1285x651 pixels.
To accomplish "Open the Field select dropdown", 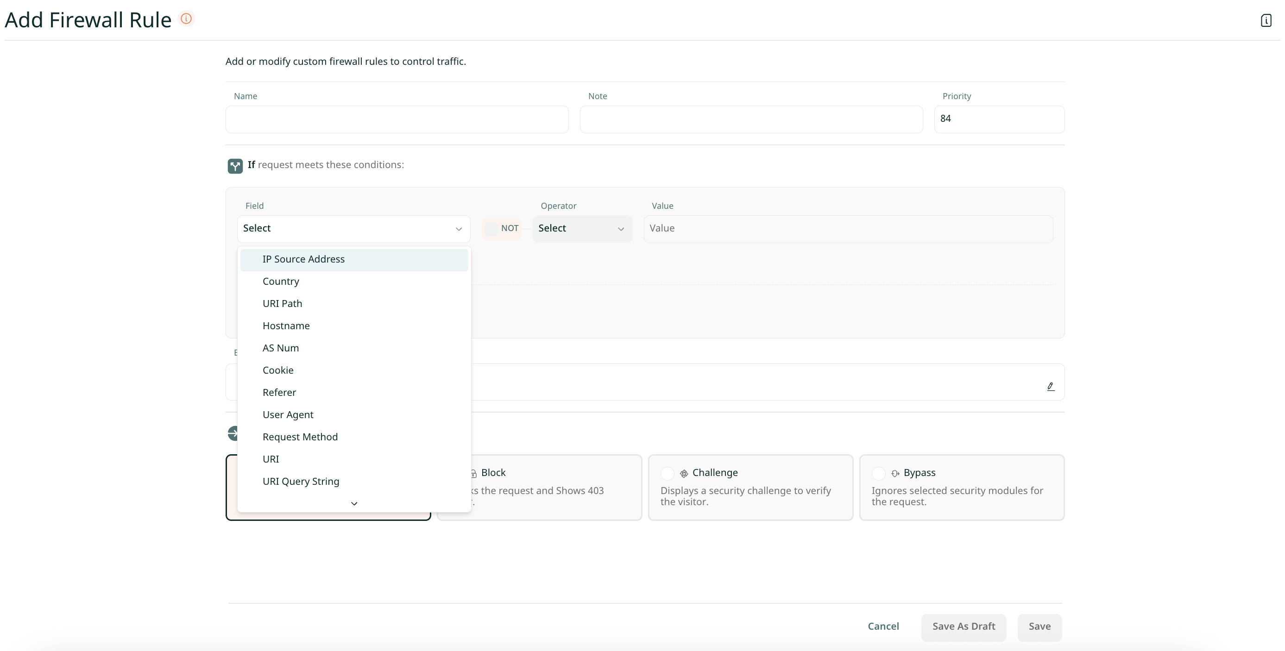I will pos(353,229).
